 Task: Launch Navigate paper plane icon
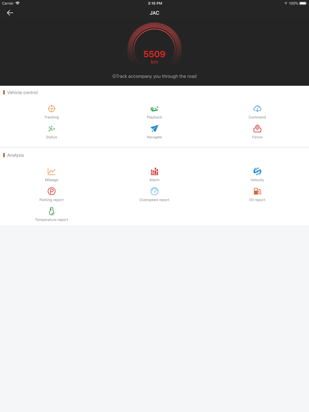point(154,129)
